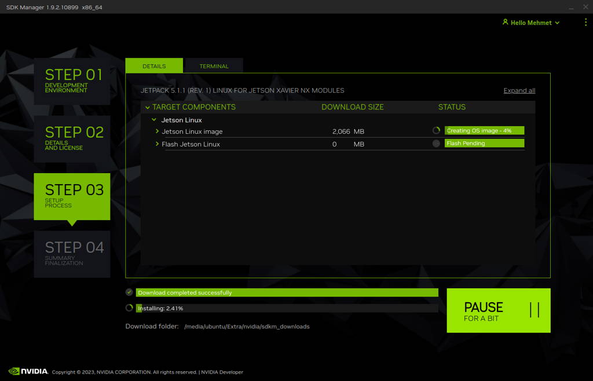Open the three-dot overflow menu
Image resolution: width=593 pixels, height=381 pixels.
[585, 22]
